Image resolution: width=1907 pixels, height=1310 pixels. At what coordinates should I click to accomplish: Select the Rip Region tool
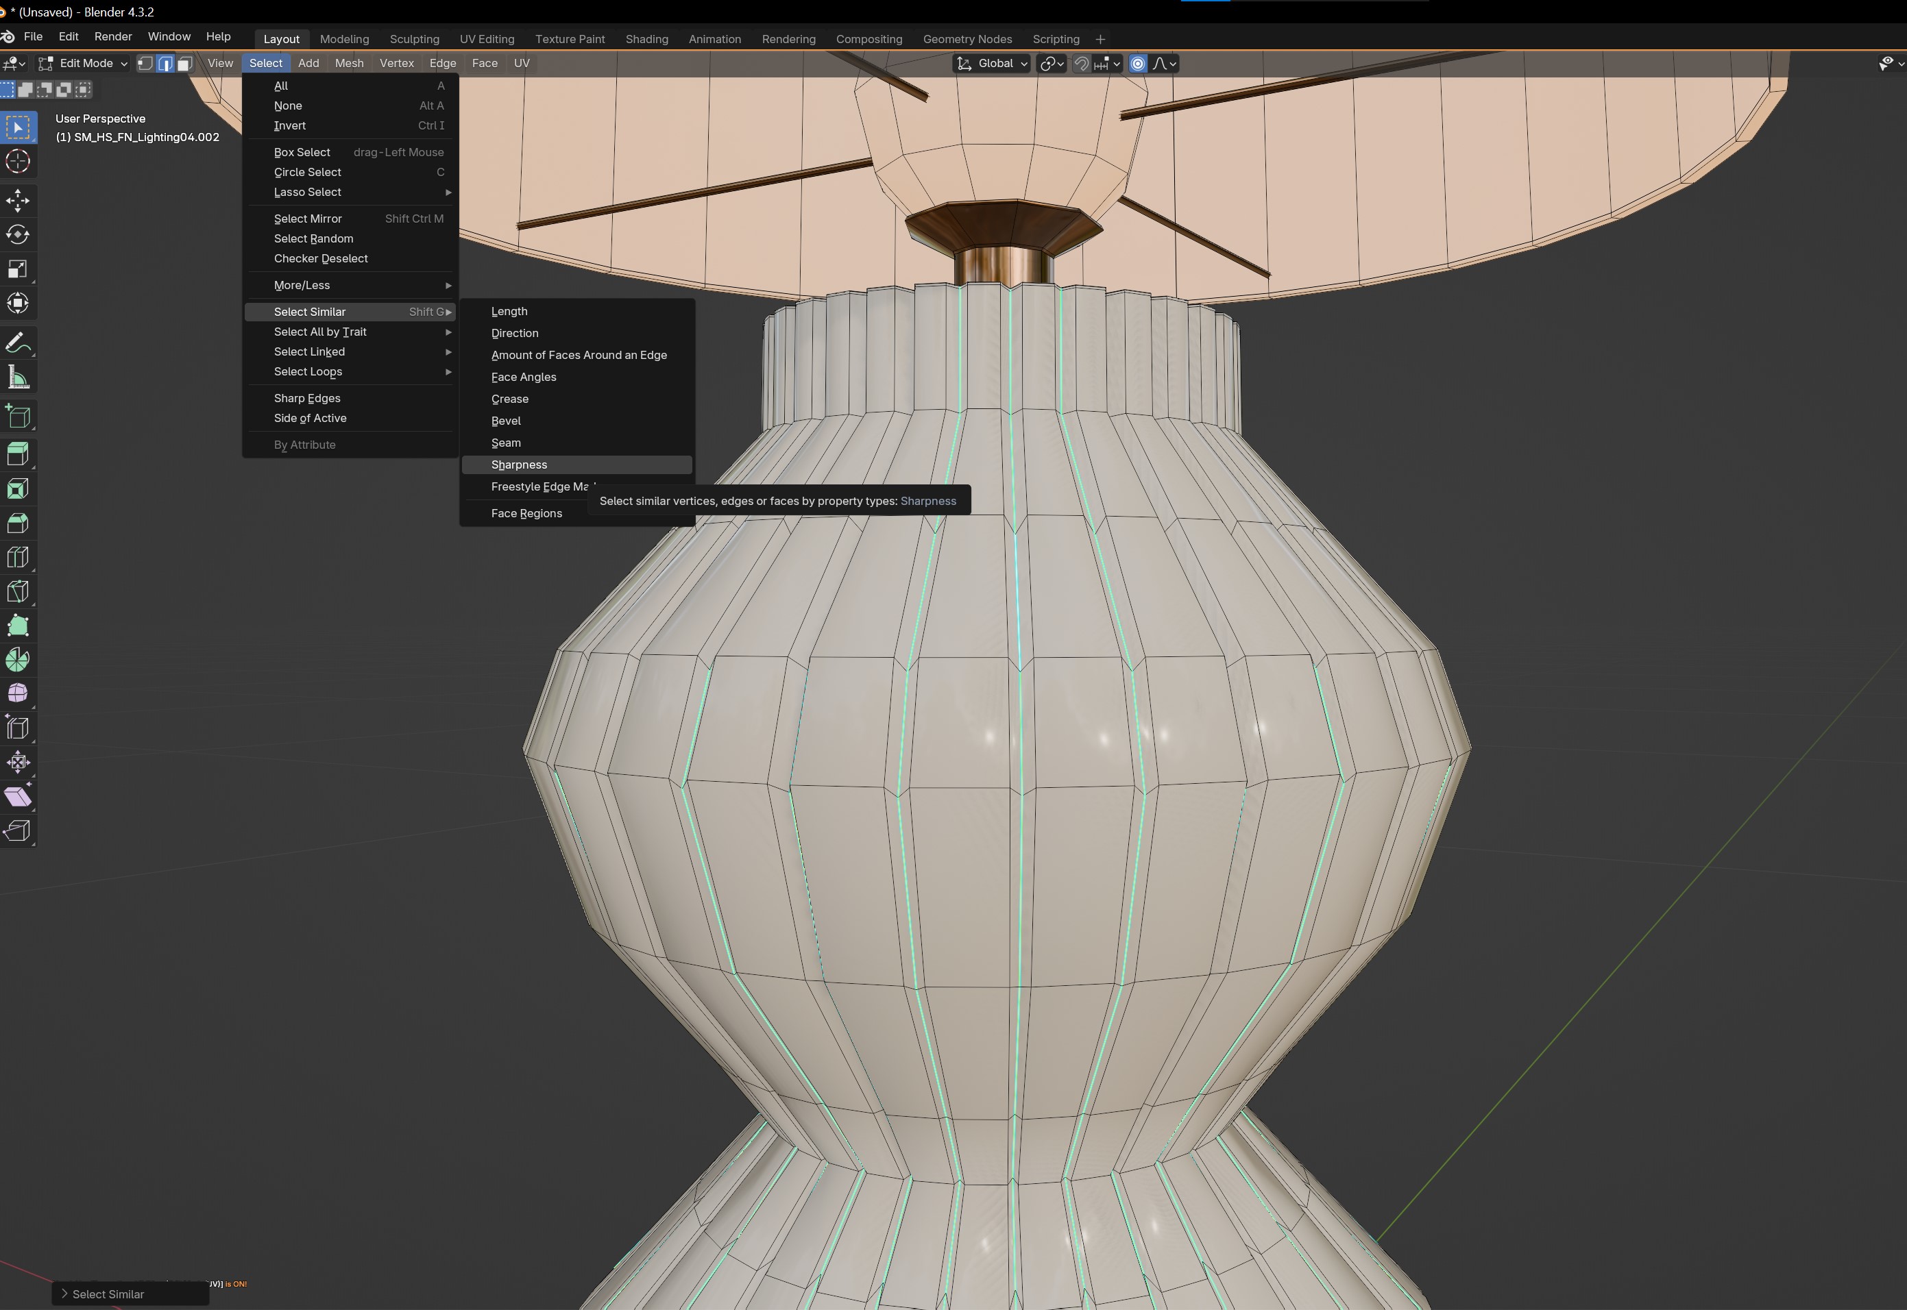pyautogui.click(x=18, y=830)
